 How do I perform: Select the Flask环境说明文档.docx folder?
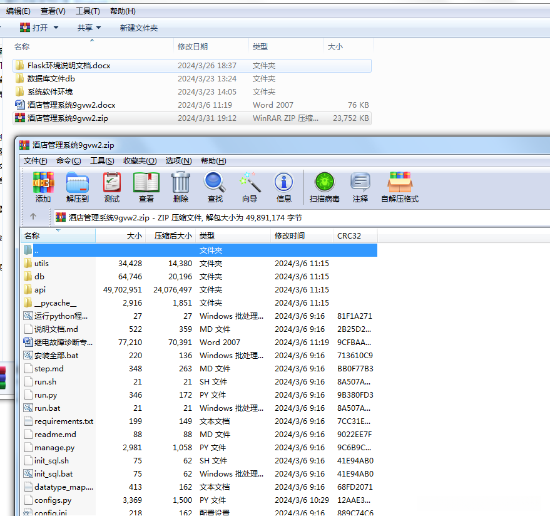[192, 66]
